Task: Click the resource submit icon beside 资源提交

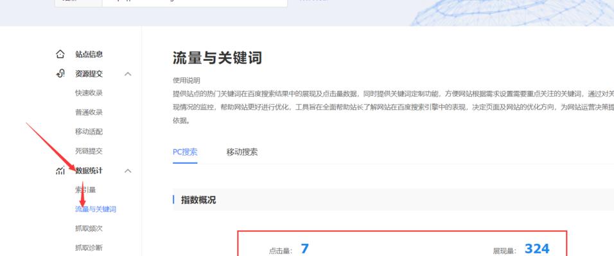Action: [60, 74]
